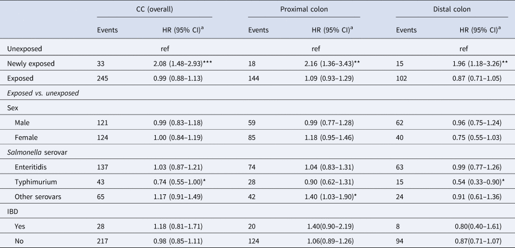Click the "Exposed vs. unexposed" section heading
The height and width of the screenshot is (248, 515).
pos(43,93)
